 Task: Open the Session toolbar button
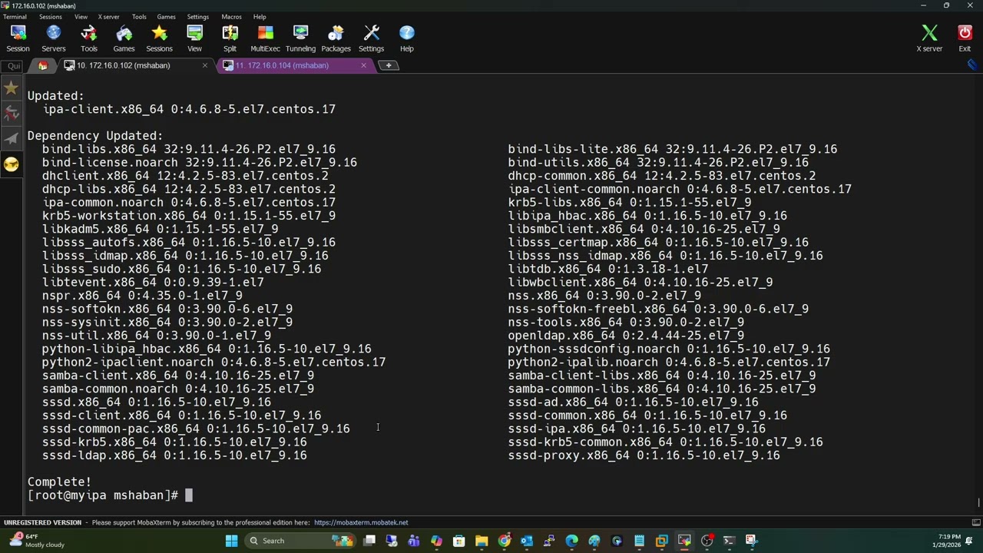point(18,38)
